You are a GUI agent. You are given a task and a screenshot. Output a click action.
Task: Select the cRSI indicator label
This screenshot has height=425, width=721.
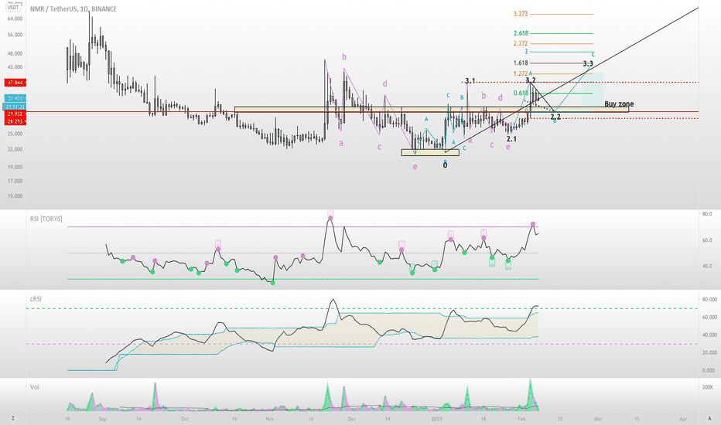click(x=36, y=298)
